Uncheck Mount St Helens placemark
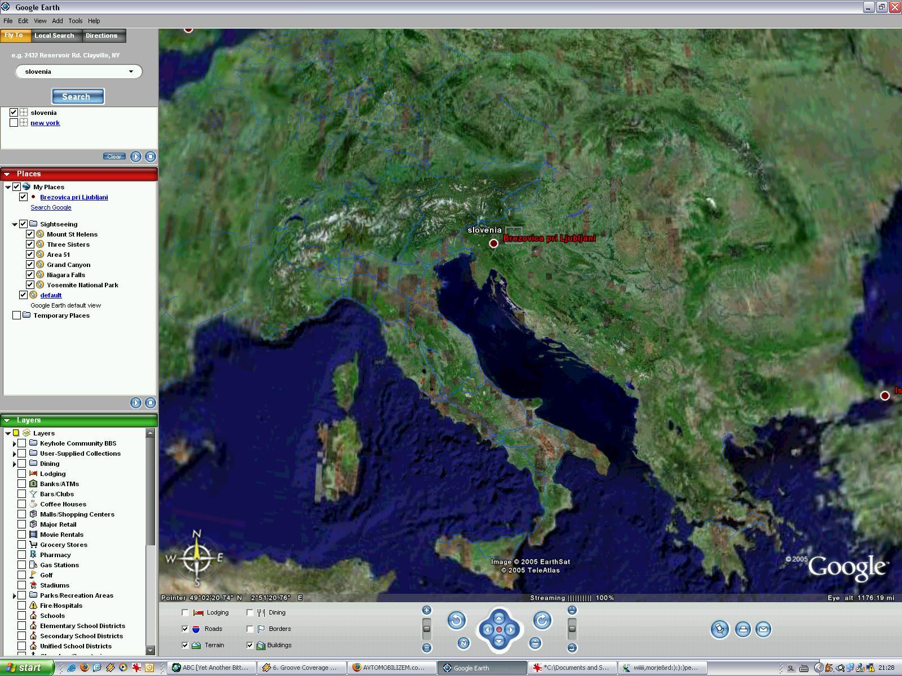 [x=30, y=234]
